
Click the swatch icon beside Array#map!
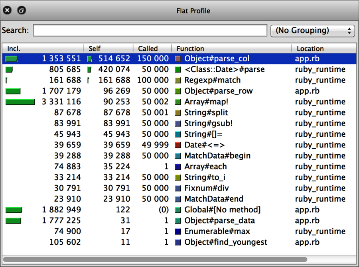pyautogui.click(x=178, y=102)
